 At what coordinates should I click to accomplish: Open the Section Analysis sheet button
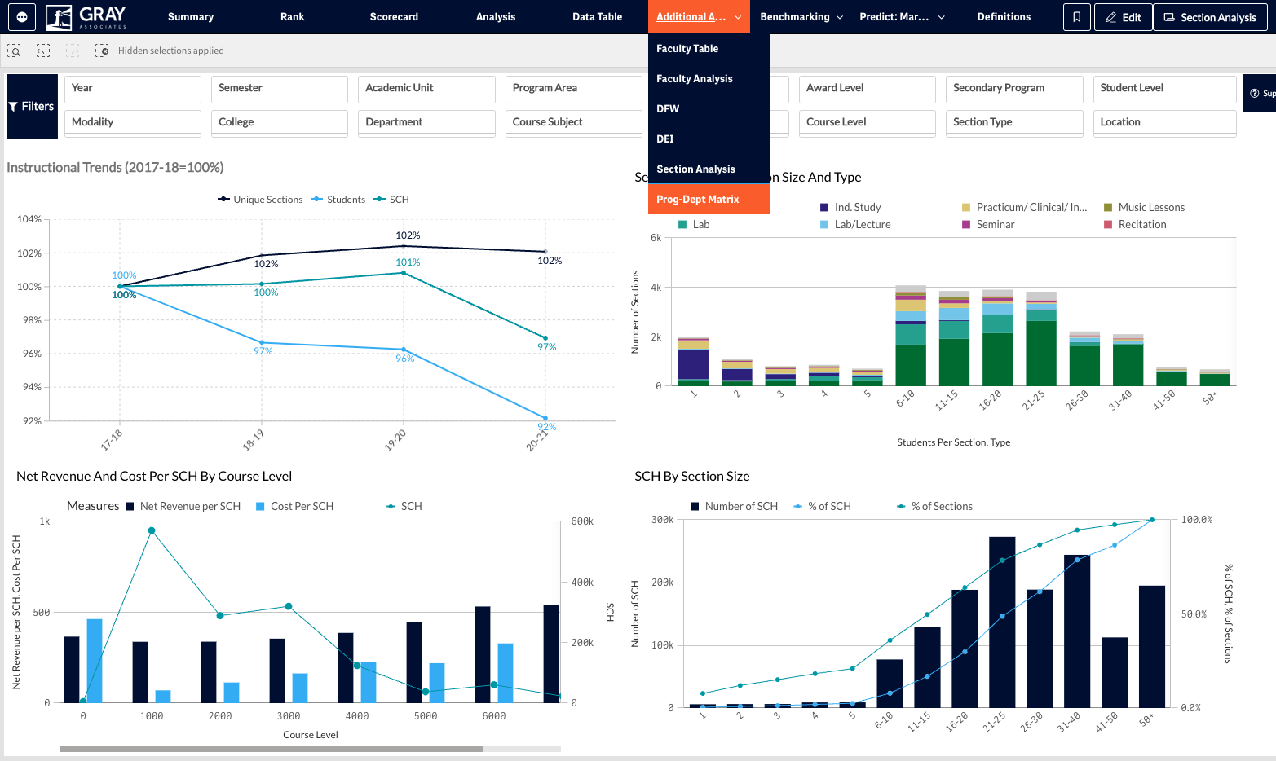point(1210,17)
